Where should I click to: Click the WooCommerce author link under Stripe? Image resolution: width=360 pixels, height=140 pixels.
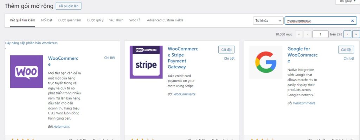(x=184, y=94)
